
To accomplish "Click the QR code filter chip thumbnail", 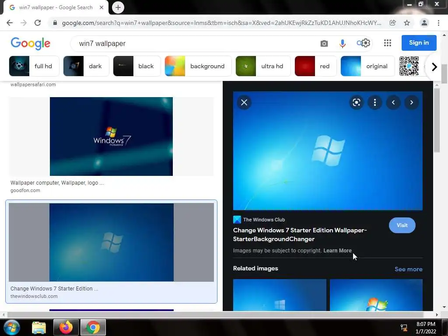I will coord(409,66).
